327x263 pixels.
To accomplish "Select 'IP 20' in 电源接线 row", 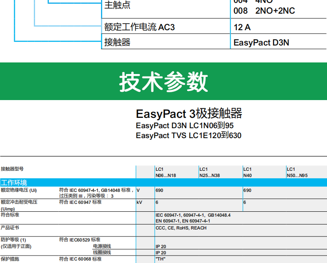I will tap(161, 246).
